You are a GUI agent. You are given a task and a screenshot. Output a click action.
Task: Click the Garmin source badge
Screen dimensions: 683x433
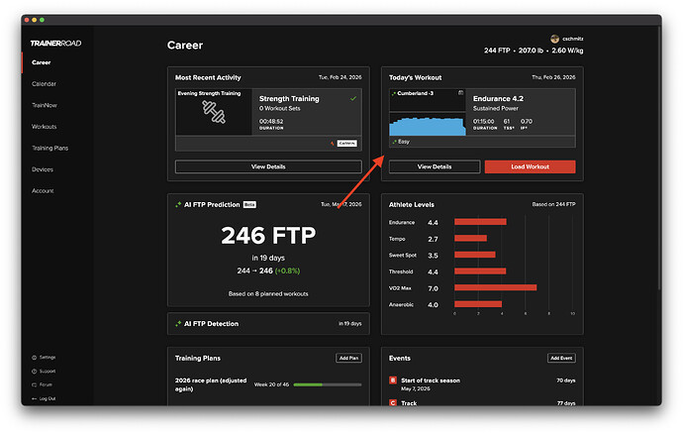346,143
